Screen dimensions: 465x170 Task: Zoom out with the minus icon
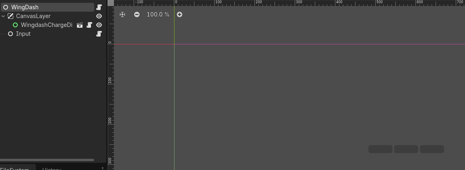[137, 14]
